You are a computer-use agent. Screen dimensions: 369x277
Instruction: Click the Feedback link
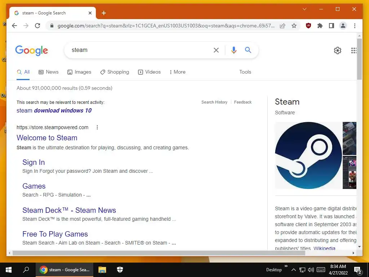(243, 102)
